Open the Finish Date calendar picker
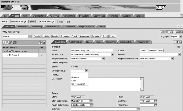The height and width of the screenshot is (111, 183). tap(156, 105)
